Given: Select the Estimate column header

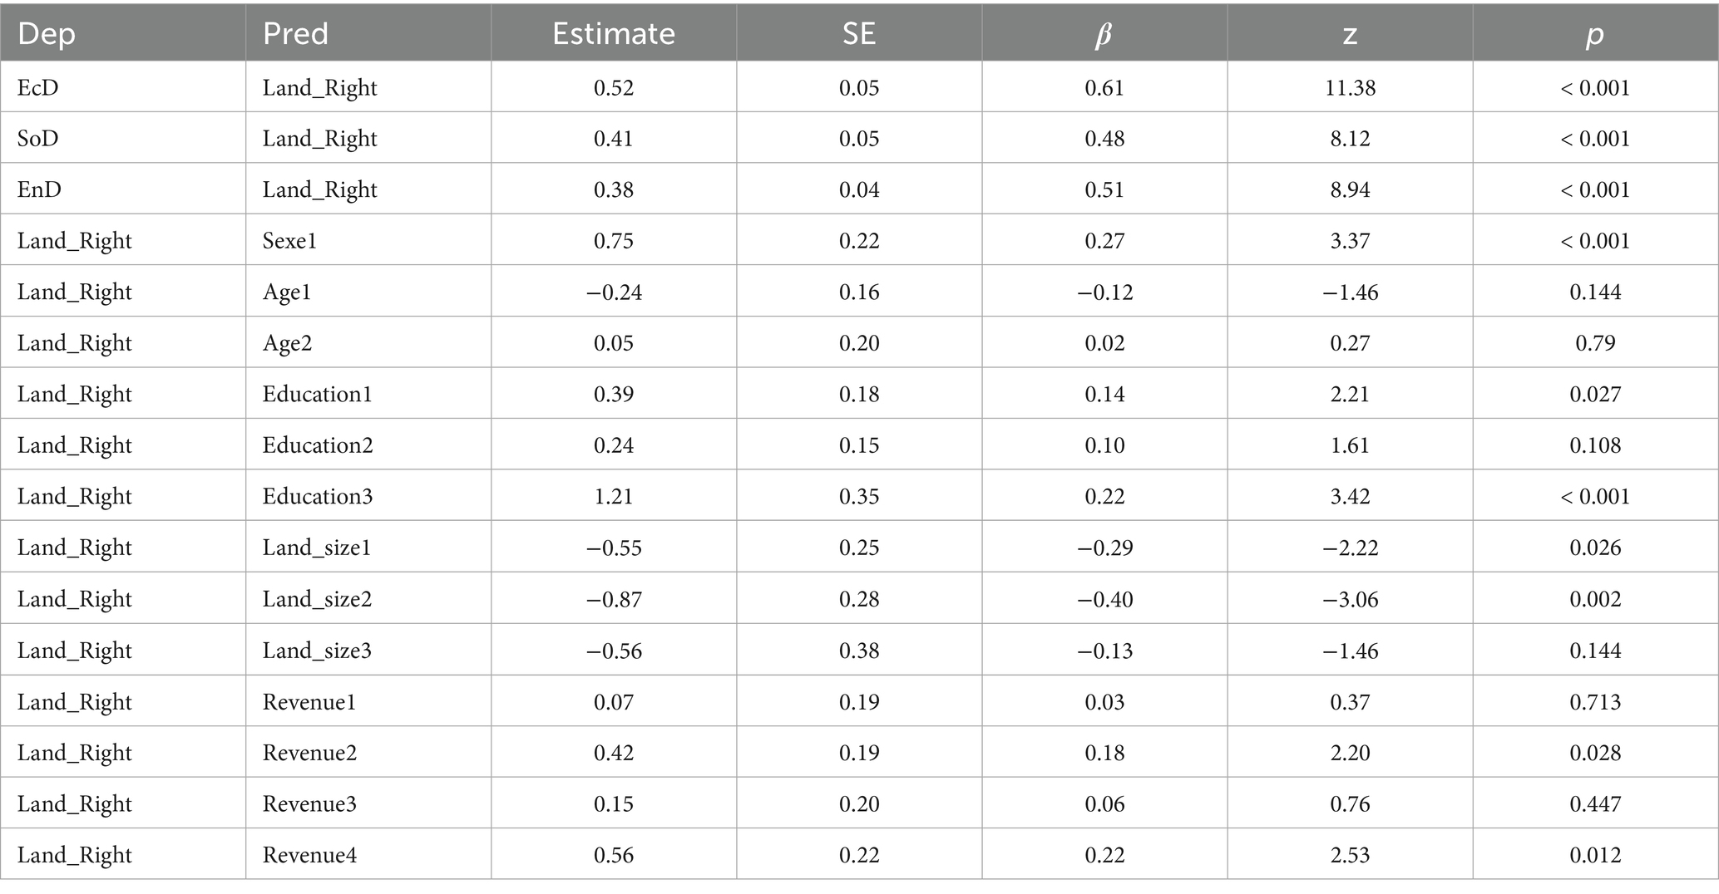Looking at the screenshot, I should [x=614, y=34].
